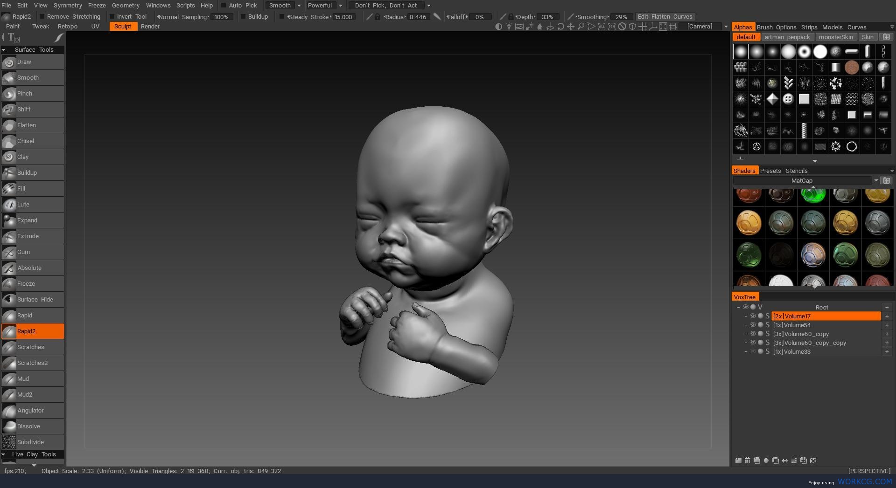The height and width of the screenshot is (488, 896).
Task: Select the Draw sculpt tool
Action: pyautogui.click(x=33, y=62)
